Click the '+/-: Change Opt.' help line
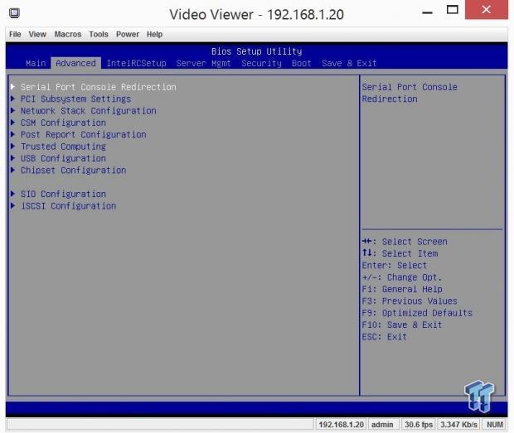Screen dimensions: 514x433 click(402, 277)
